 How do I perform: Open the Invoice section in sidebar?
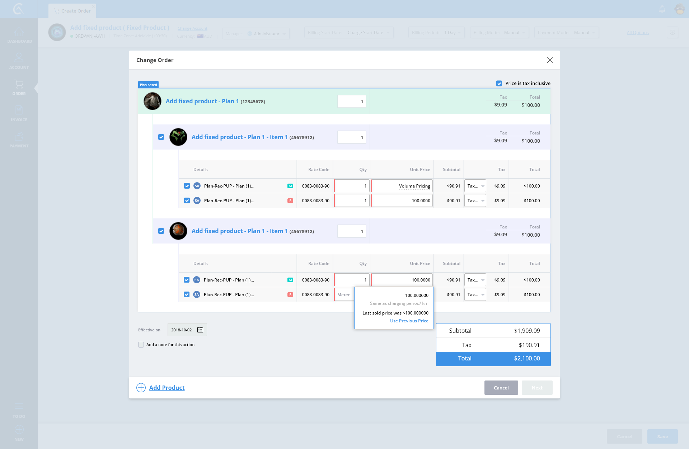click(x=19, y=114)
